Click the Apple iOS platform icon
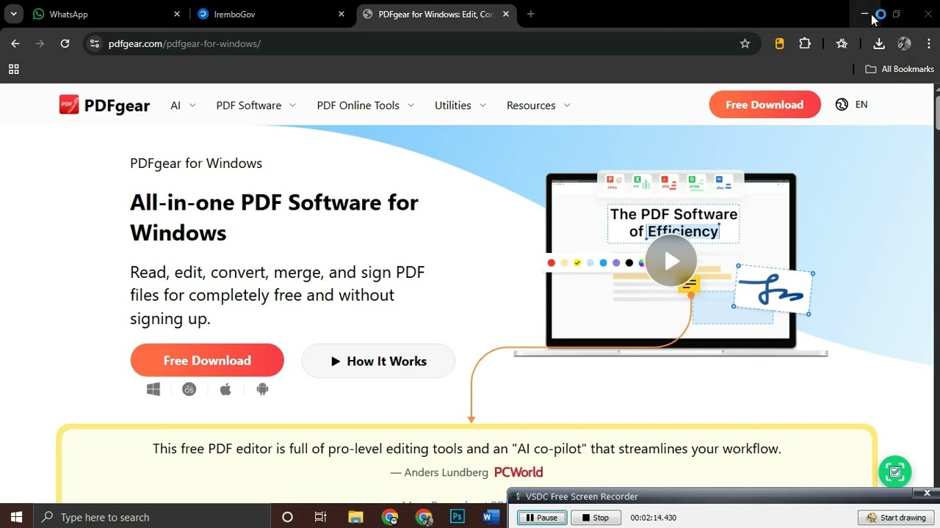940x528 pixels. point(225,389)
